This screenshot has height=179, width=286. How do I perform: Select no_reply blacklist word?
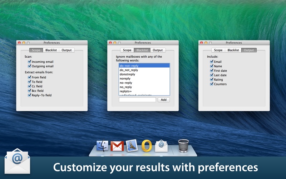click(144, 87)
